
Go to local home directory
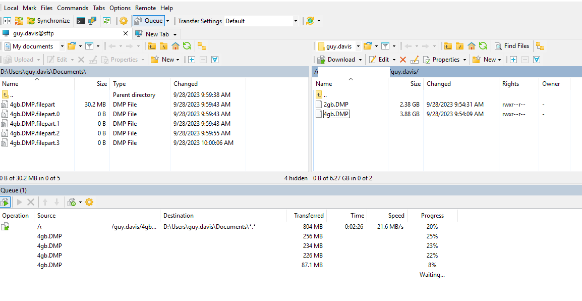pos(175,46)
